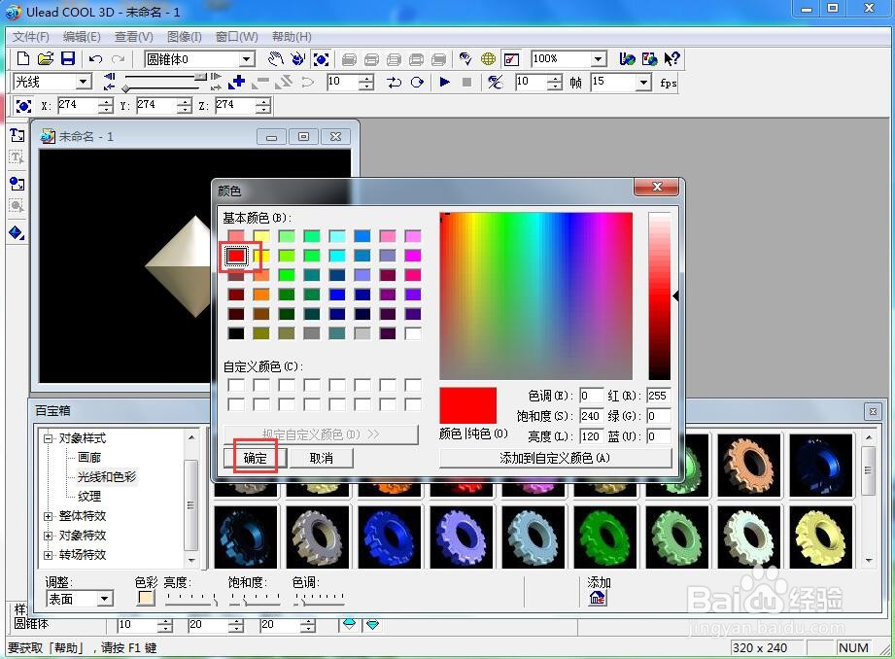Image resolution: width=895 pixels, height=659 pixels.
Task: Click the add keyframe plus icon
Action: point(237,83)
